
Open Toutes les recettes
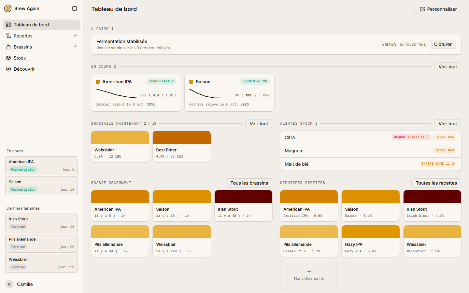pos(436,183)
